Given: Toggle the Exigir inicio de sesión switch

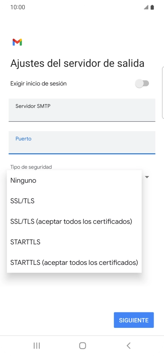Looking at the screenshot, I should tap(142, 83).
